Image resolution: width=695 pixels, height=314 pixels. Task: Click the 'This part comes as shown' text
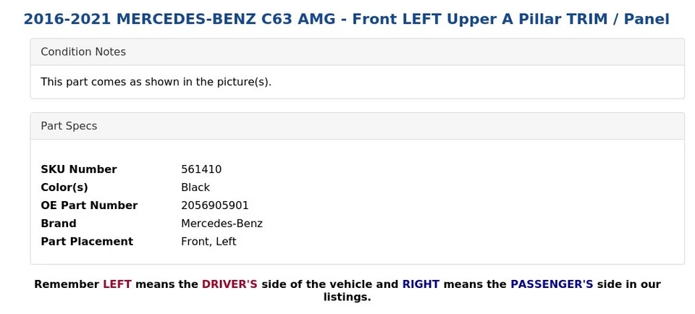(x=156, y=82)
